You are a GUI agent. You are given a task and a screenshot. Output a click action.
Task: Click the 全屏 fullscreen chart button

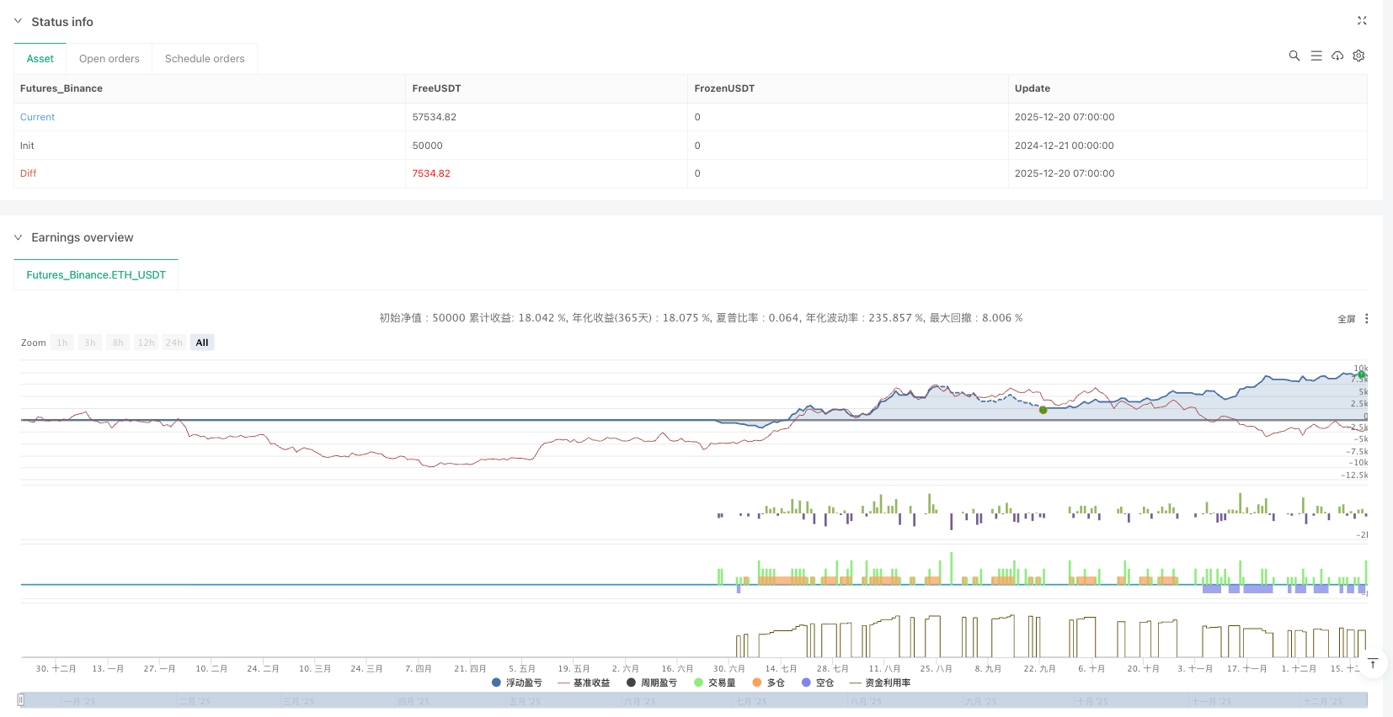click(x=1346, y=319)
